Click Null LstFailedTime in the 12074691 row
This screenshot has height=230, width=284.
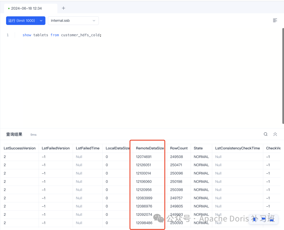[x=79, y=157]
